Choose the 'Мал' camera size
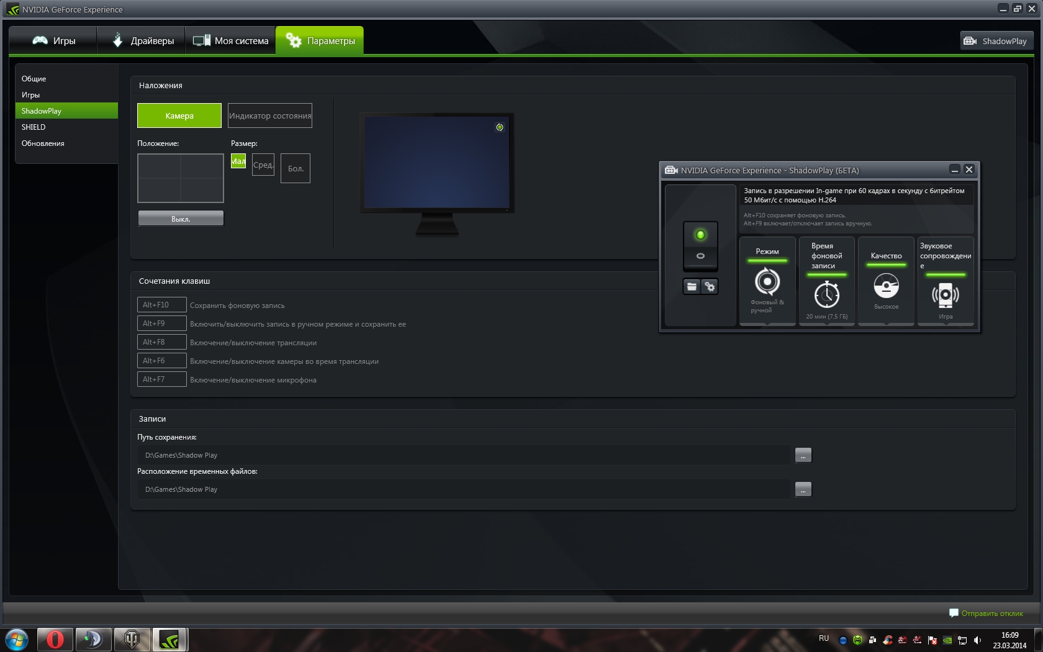Viewport: 1043px width, 652px height. pos(238,161)
